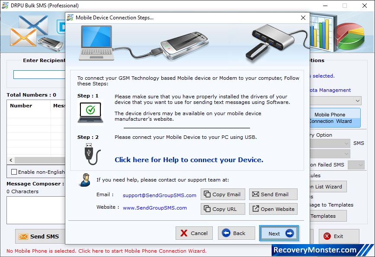Click the blue Back arrow icon

pos(227,233)
